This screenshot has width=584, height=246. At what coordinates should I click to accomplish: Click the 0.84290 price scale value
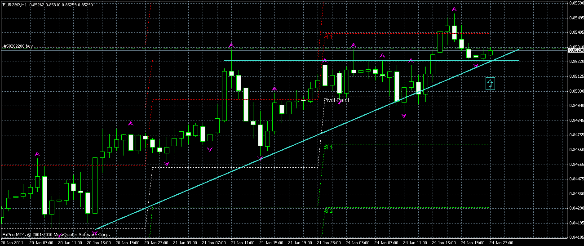point(576,208)
